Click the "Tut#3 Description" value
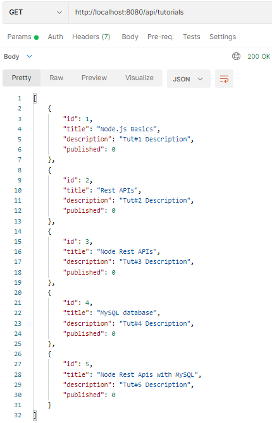The height and width of the screenshot is (423, 272). [x=154, y=261]
